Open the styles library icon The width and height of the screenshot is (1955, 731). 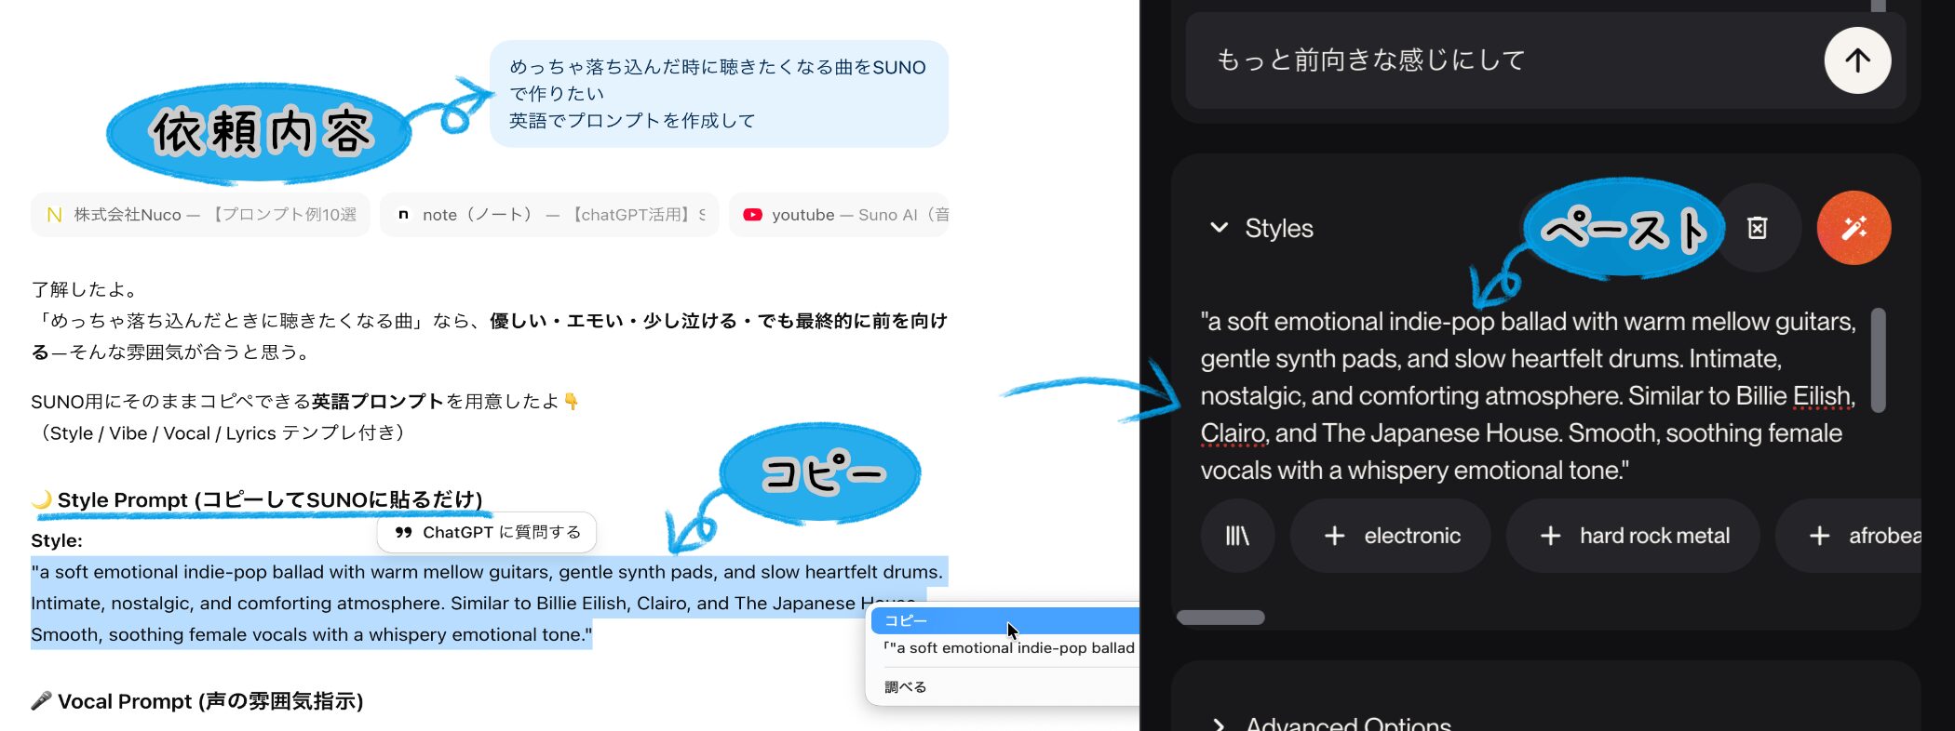point(1236,536)
